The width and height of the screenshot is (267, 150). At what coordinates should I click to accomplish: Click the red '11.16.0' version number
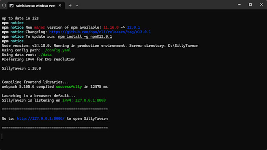tap(111, 27)
